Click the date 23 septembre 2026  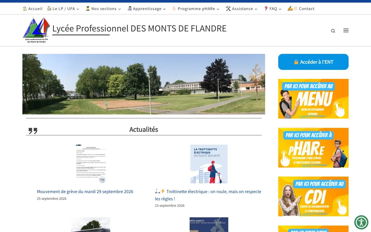click(x=170, y=205)
